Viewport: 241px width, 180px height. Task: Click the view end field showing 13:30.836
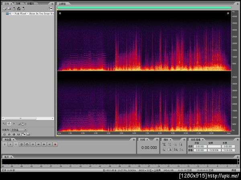(x=214, y=150)
